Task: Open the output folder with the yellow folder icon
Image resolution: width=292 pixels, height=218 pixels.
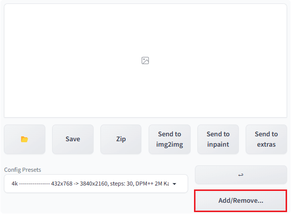Action: click(25, 139)
